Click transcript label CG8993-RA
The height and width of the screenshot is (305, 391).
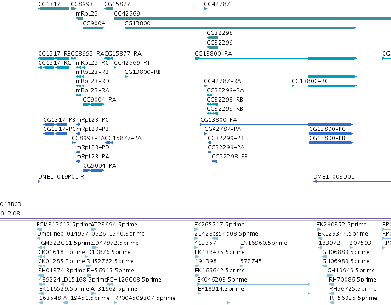pos(87,54)
